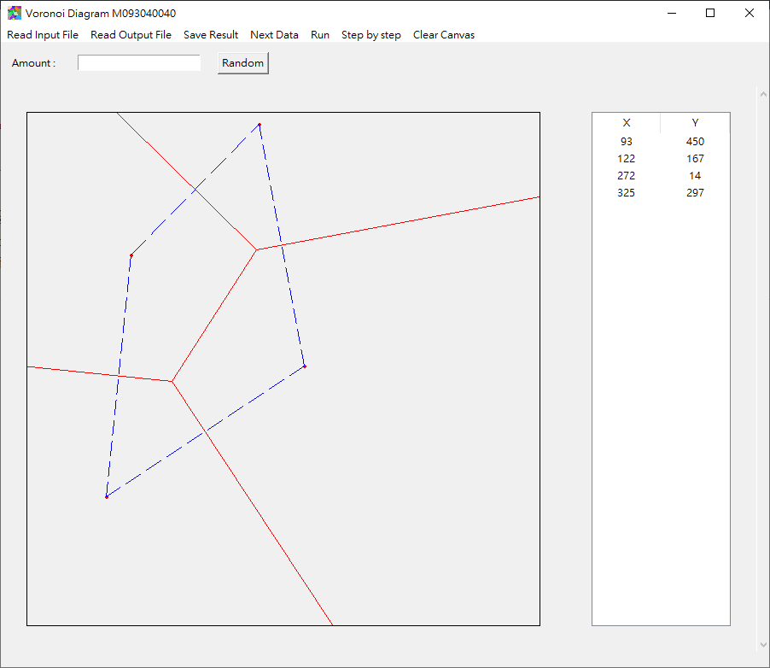Load the Next Data set
Viewport: 770px width, 668px height.
pyautogui.click(x=274, y=35)
